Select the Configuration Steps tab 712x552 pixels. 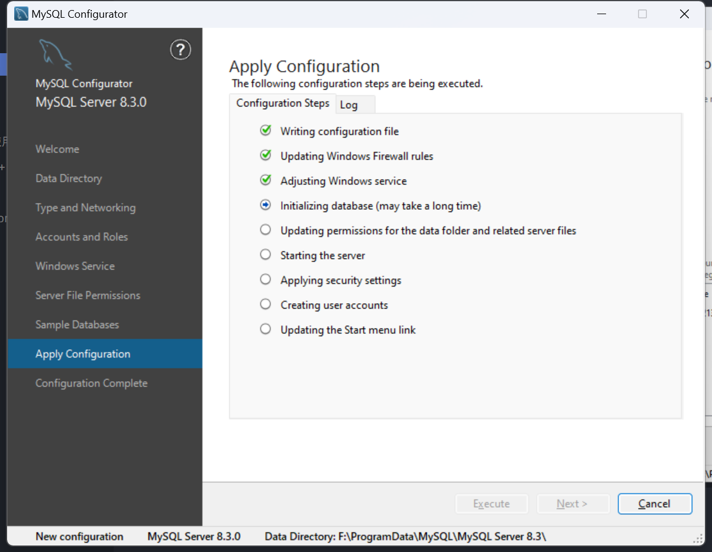point(283,103)
